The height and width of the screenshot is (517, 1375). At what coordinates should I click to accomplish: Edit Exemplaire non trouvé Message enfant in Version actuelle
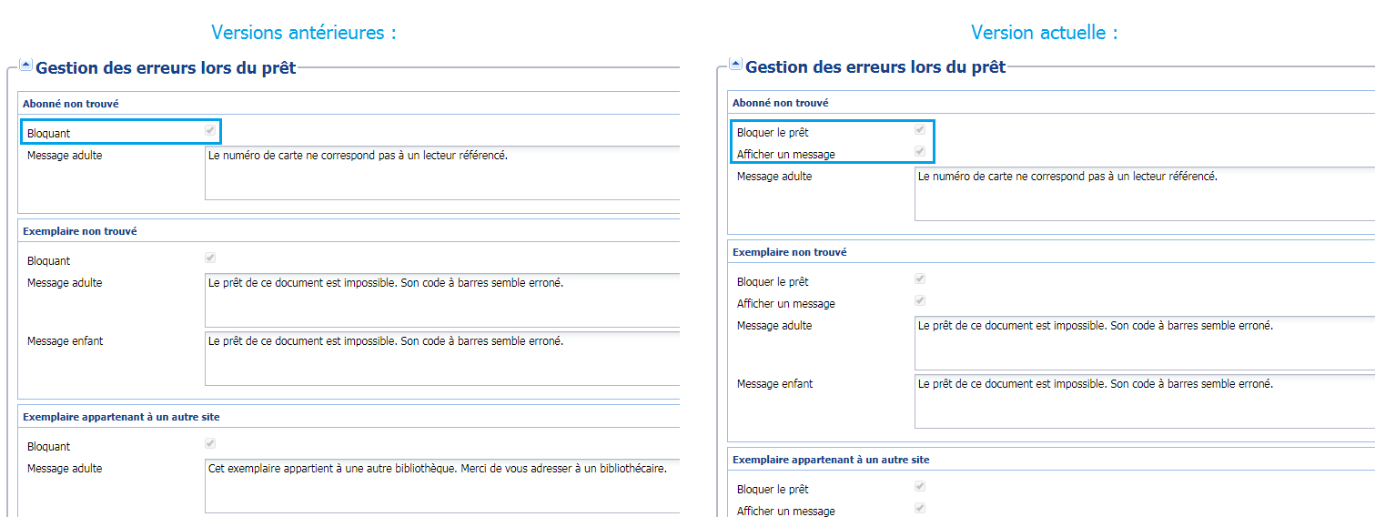point(1144,400)
